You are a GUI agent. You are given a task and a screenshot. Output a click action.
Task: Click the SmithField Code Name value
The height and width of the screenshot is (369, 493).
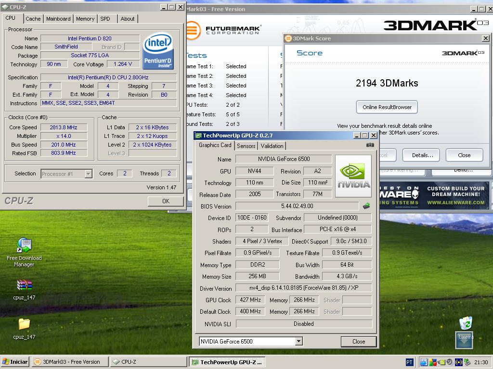[x=66, y=47]
